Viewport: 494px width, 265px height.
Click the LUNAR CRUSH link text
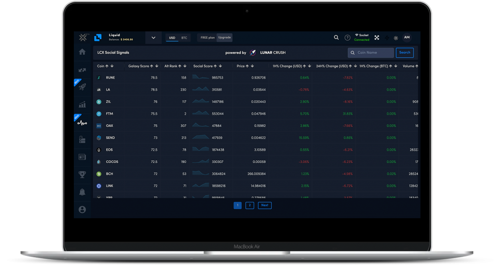click(x=273, y=53)
